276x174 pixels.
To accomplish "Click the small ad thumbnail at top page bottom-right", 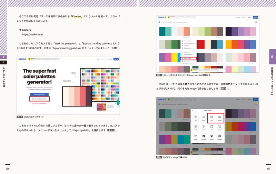I will (x=101, y=107).
